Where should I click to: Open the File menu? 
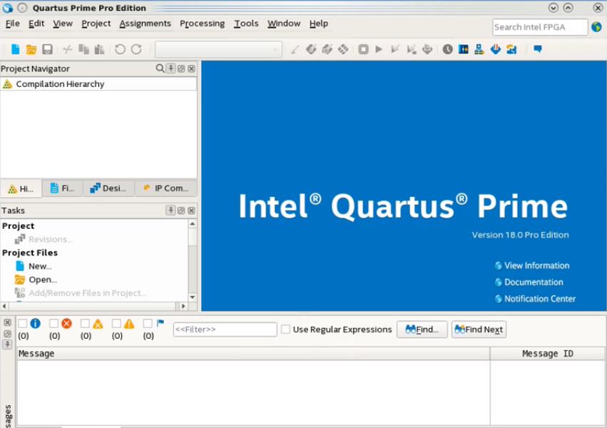click(x=12, y=24)
